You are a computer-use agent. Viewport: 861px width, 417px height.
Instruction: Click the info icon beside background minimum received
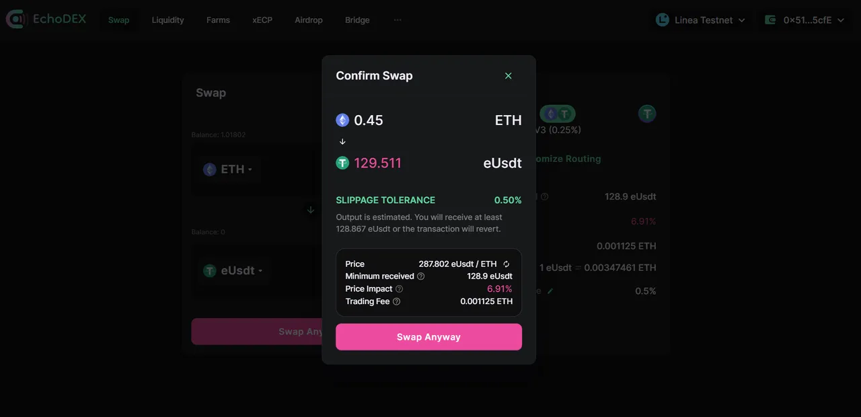545,197
